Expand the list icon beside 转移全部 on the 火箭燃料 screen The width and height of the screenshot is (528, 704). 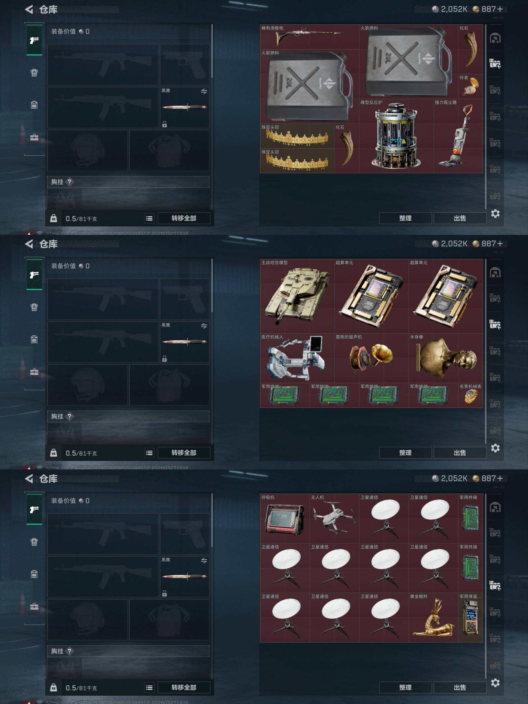tap(149, 218)
